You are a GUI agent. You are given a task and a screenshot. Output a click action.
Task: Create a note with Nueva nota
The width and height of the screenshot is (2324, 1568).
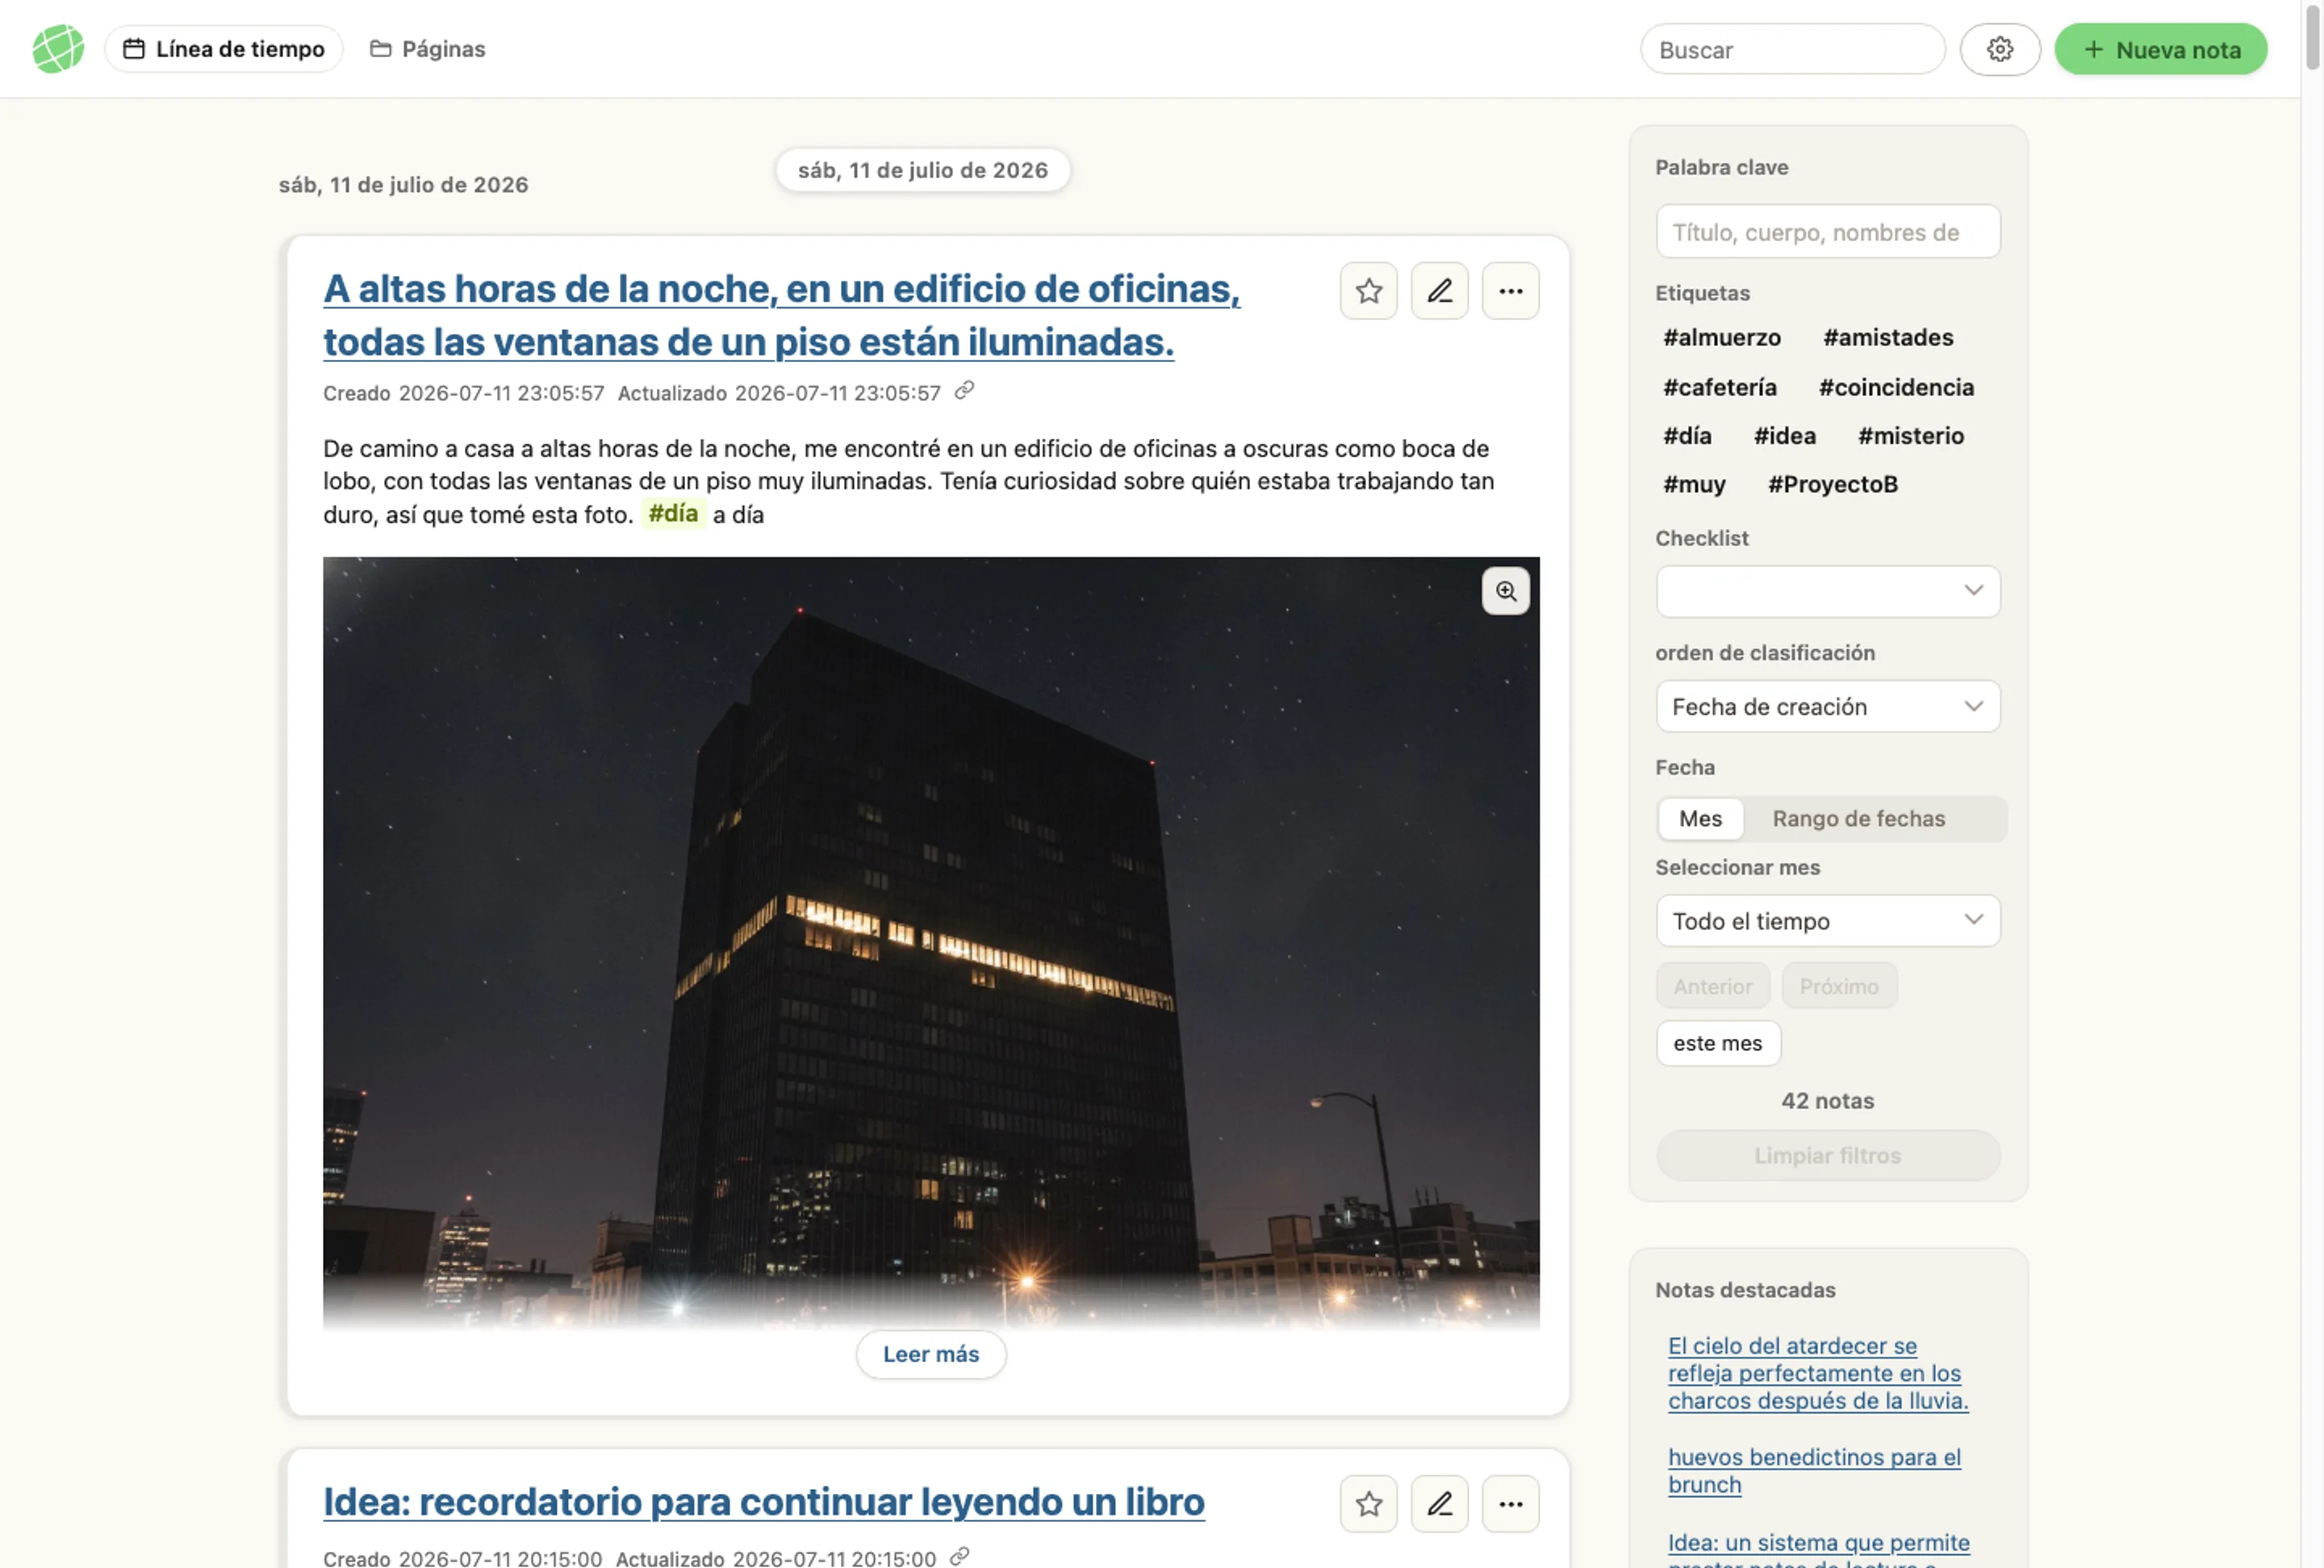point(2160,49)
